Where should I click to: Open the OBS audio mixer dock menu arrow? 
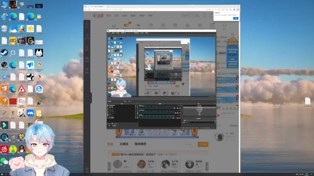click(181, 104)
